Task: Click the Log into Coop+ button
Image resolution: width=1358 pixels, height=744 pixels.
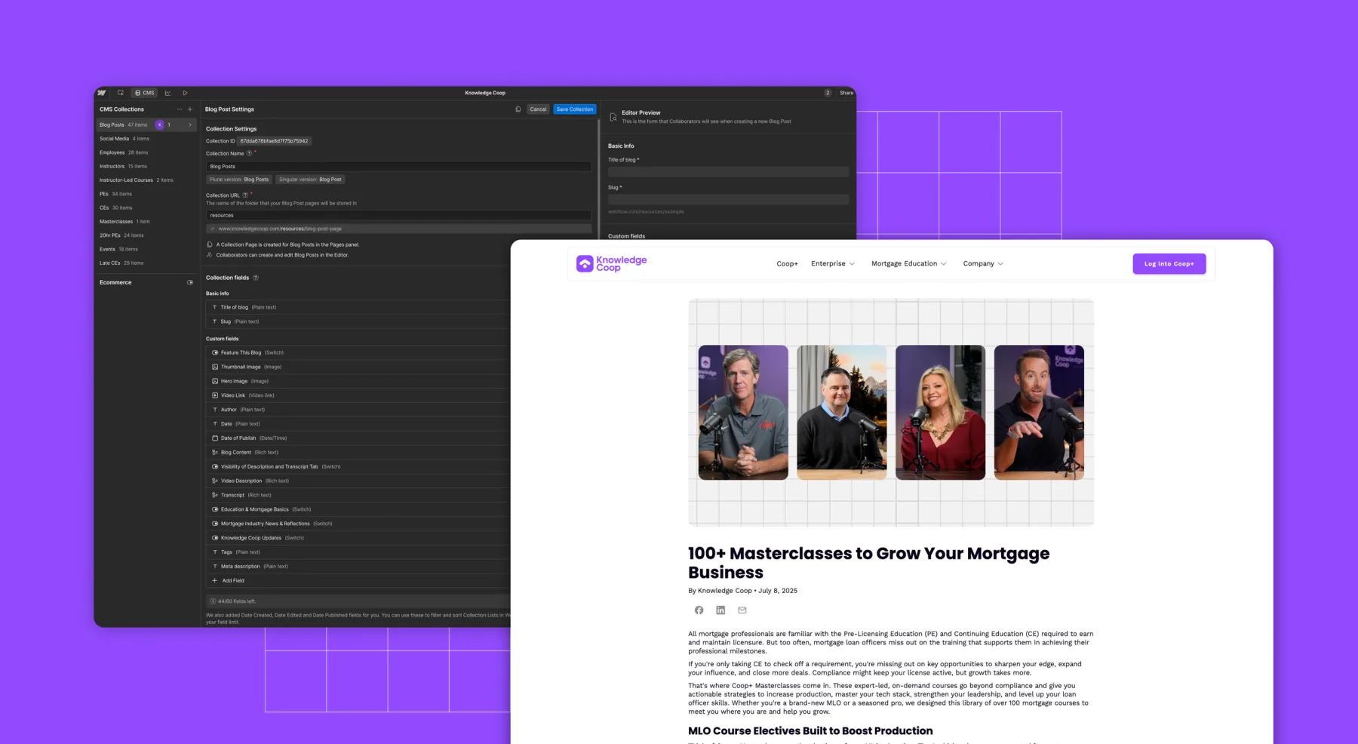Action: tap(1169, 264)
